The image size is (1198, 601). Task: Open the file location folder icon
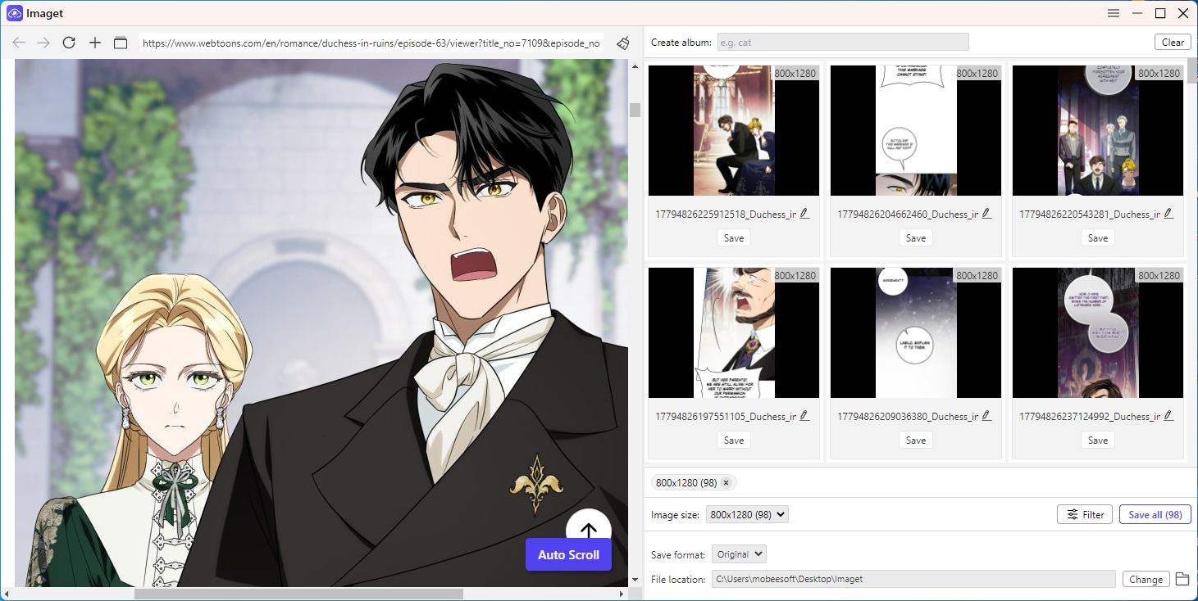[x=1182, y=579]
